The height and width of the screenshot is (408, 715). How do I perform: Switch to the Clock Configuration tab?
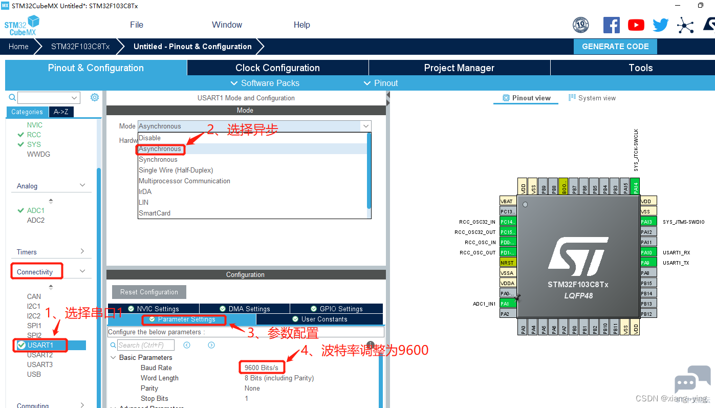(x=277, y=68)
